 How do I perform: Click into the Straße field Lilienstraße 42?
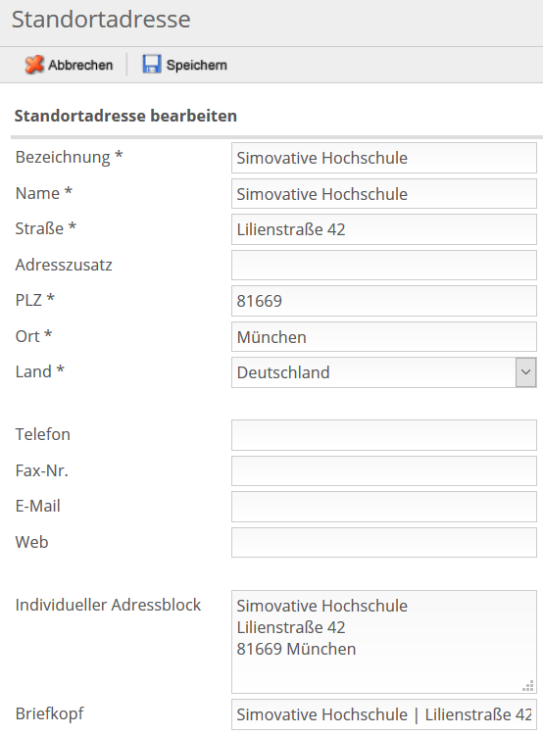pos(384,229)
